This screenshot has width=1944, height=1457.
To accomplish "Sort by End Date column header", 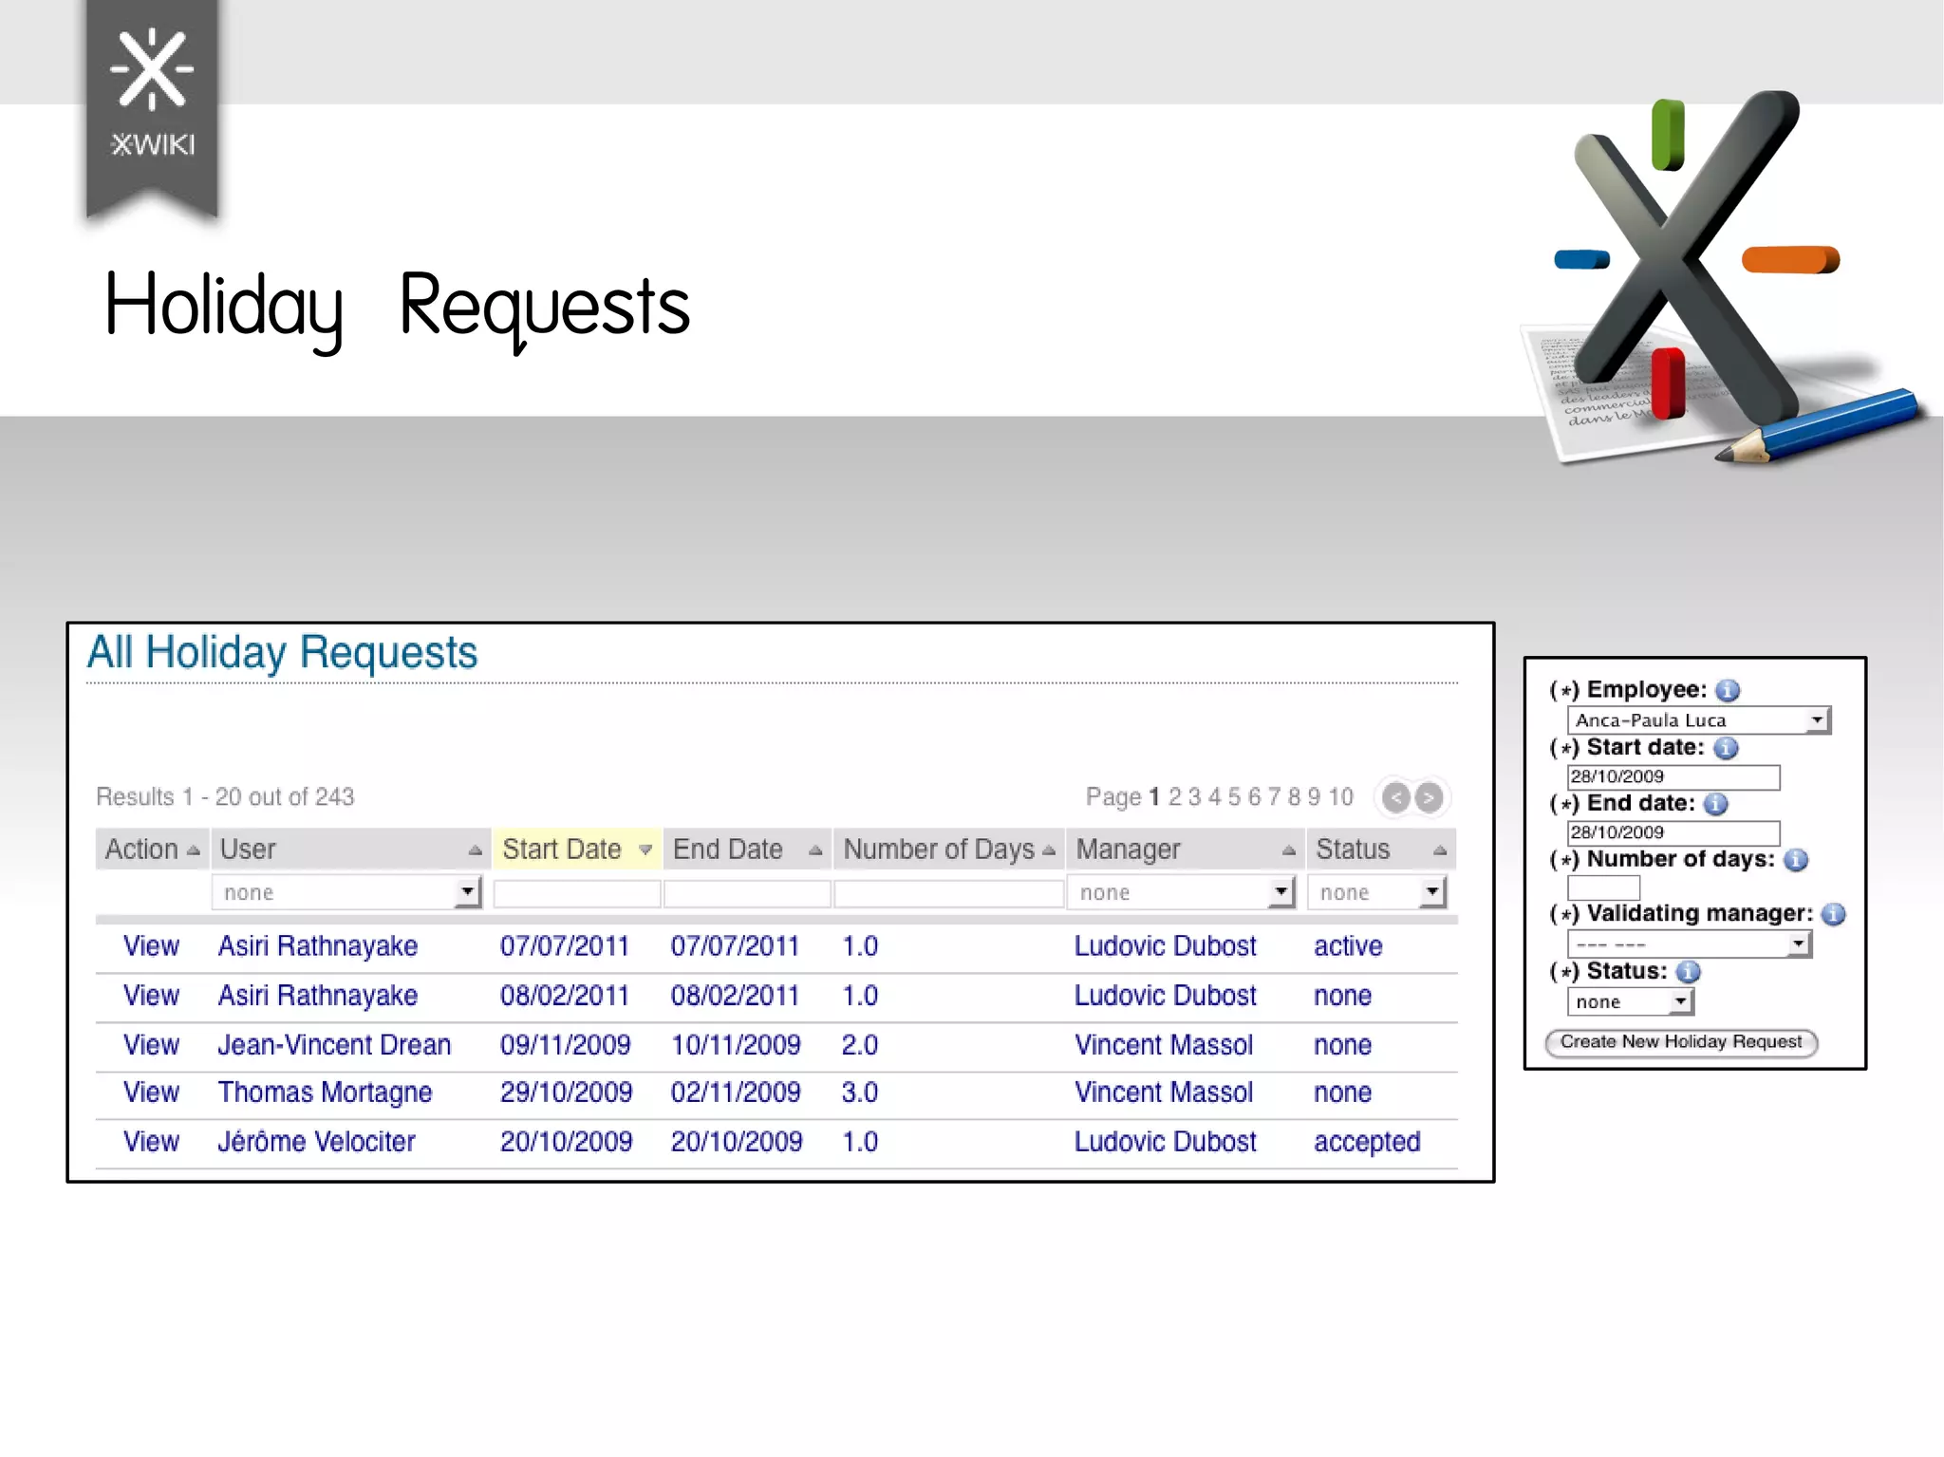I will point(747,850).
